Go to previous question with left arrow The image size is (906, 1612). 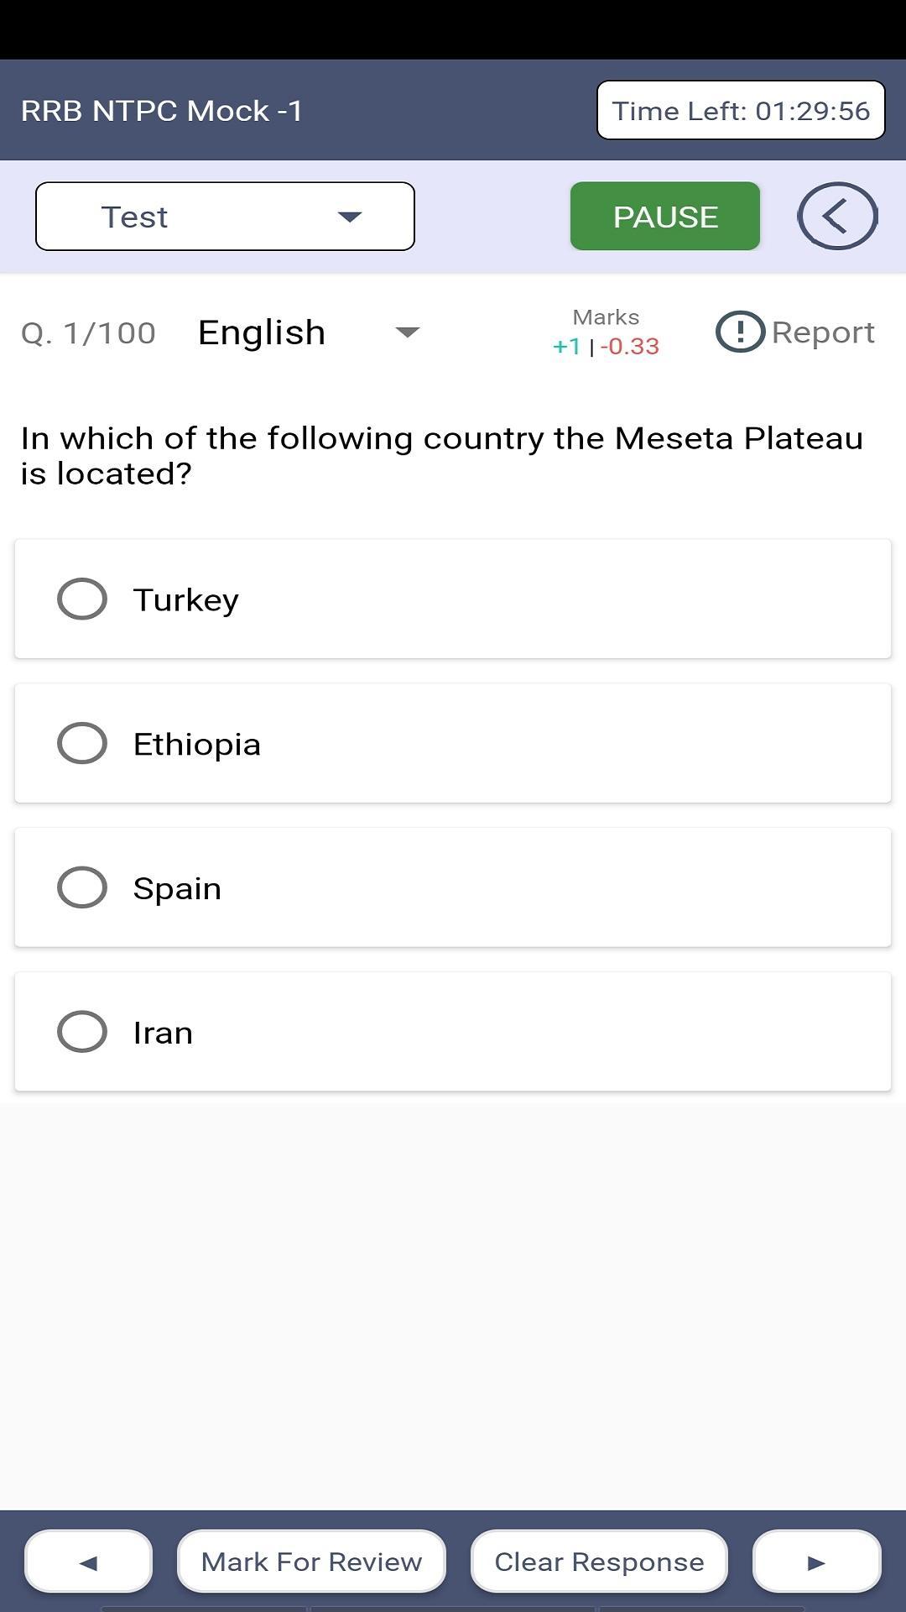(88, 1561)
